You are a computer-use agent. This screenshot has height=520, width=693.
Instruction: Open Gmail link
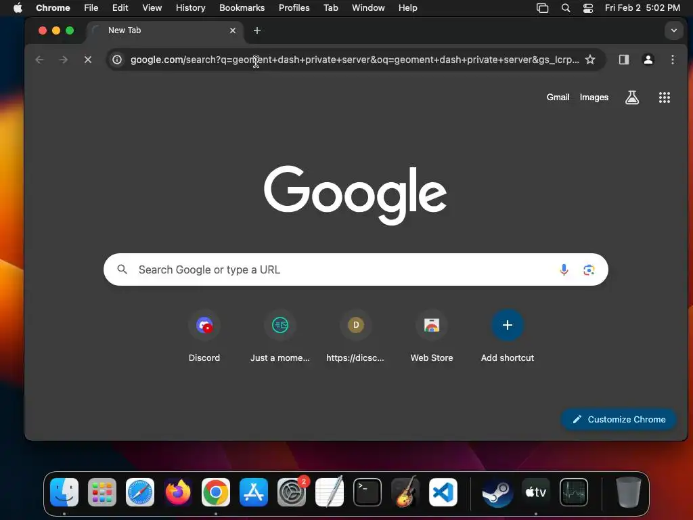[558, 97]
